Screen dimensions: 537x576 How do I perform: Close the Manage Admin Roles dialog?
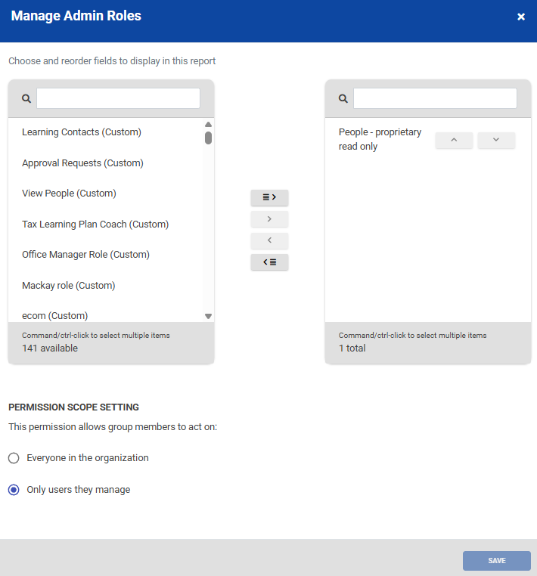pyautogui.click(x=521, y=17)
